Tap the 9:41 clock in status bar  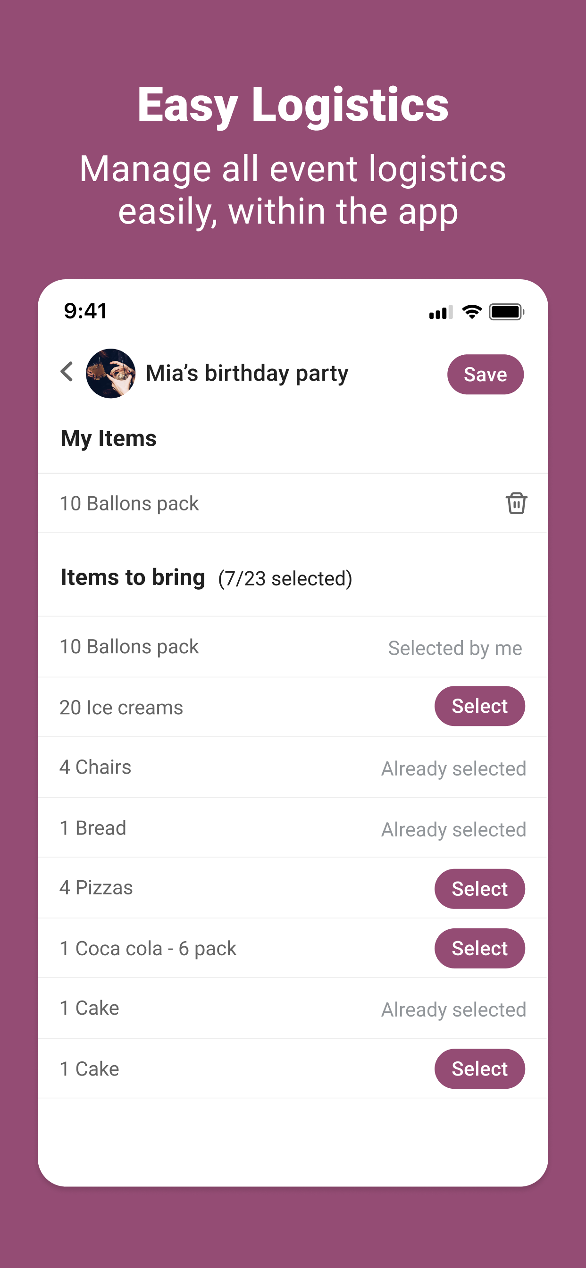coord(86,311)
